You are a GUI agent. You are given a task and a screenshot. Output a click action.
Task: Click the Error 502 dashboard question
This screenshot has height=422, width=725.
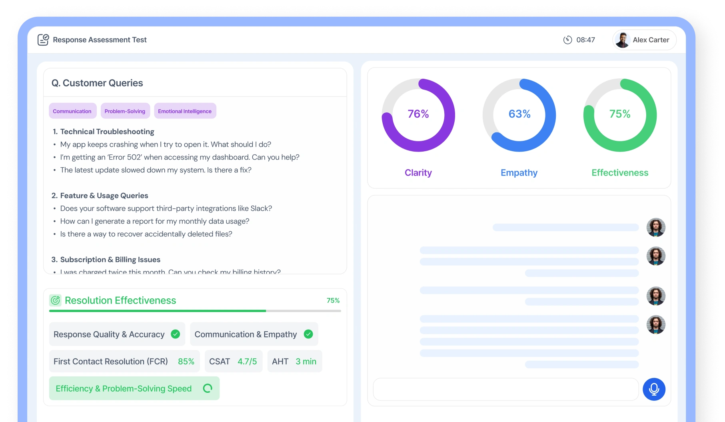(x=180, y=157)
